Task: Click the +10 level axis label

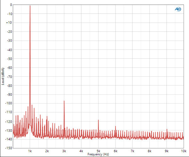Action: point(9,23)
